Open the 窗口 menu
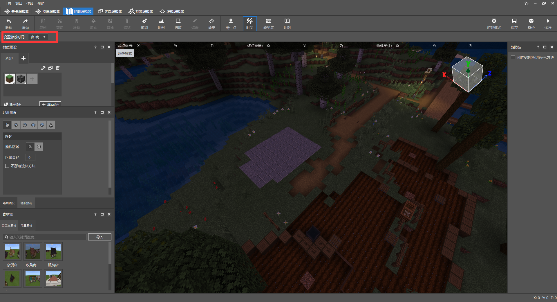The width and height of the screenshot is (557, 302). (x=19, y=3)
